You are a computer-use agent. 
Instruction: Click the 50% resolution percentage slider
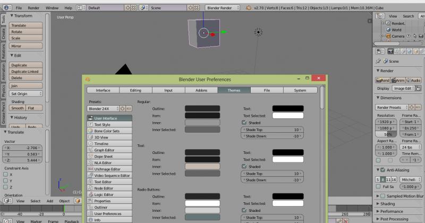coord(386,134)
